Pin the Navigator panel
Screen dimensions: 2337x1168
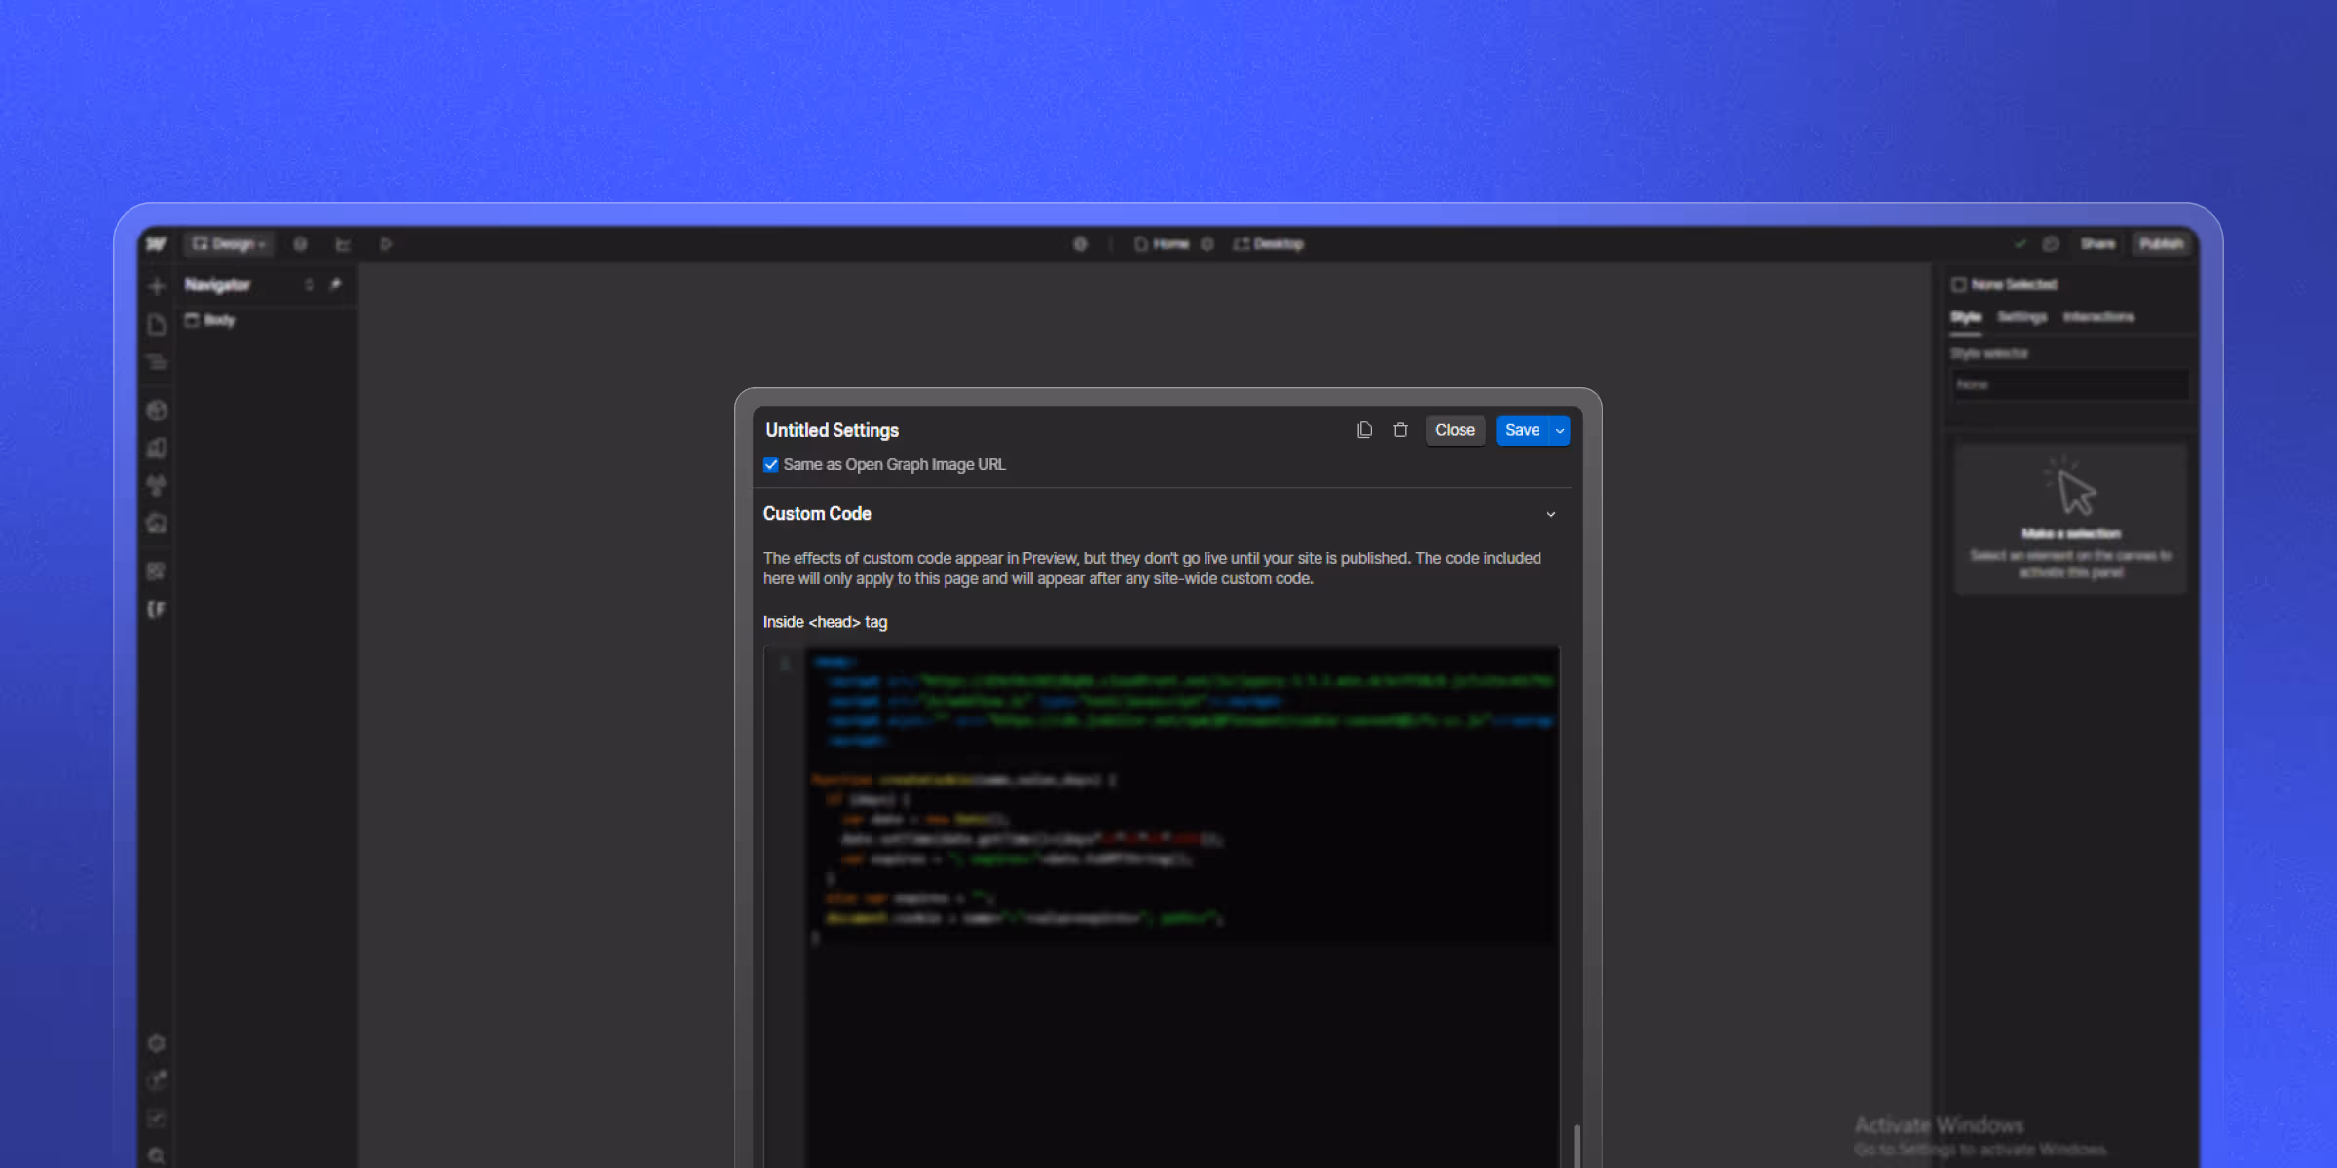tap(335, 284)
